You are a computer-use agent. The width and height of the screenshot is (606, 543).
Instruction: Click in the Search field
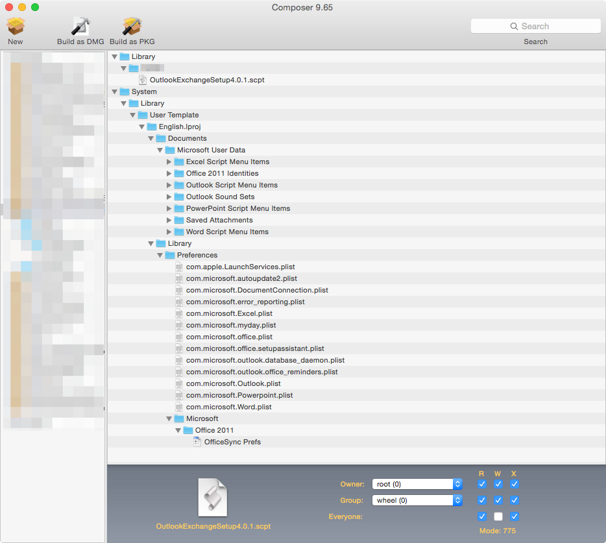pos(535,26)
